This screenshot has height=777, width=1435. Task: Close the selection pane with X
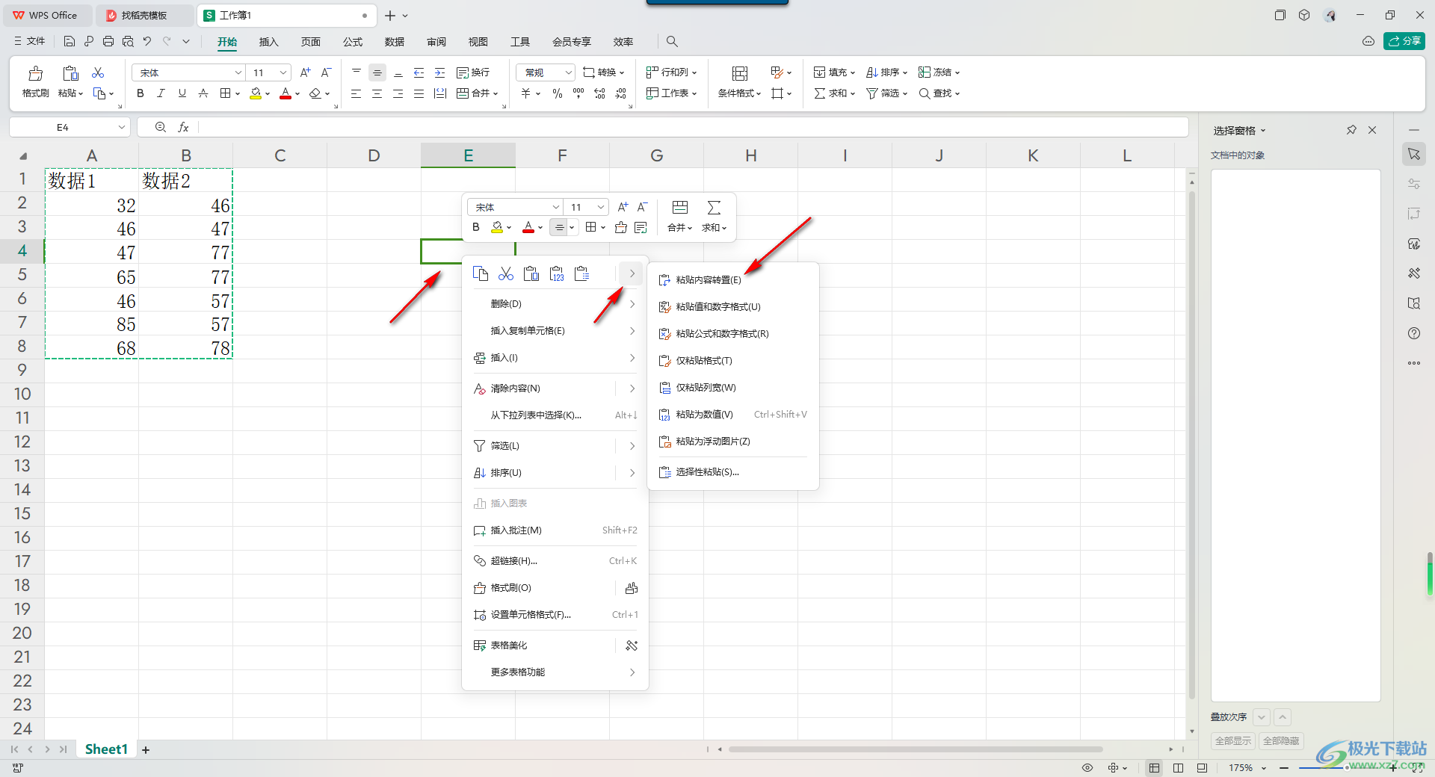click(1372, 130)
